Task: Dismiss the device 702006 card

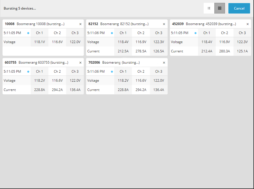Action: [x=164, y=63]
